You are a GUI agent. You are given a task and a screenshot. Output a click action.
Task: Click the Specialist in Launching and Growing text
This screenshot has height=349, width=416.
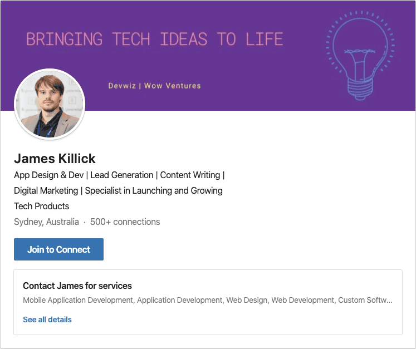[154, 190]
